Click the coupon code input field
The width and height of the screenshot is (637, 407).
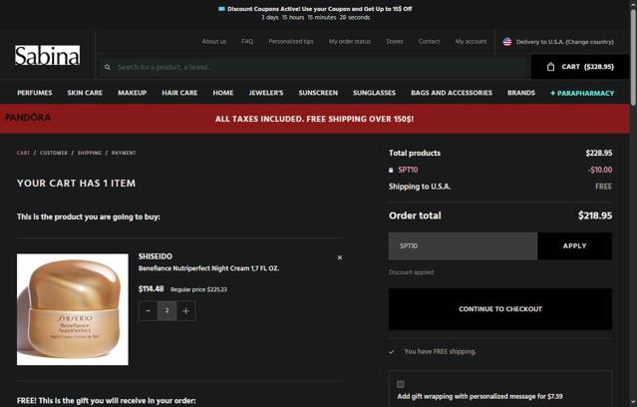click(x=463, y=246)
